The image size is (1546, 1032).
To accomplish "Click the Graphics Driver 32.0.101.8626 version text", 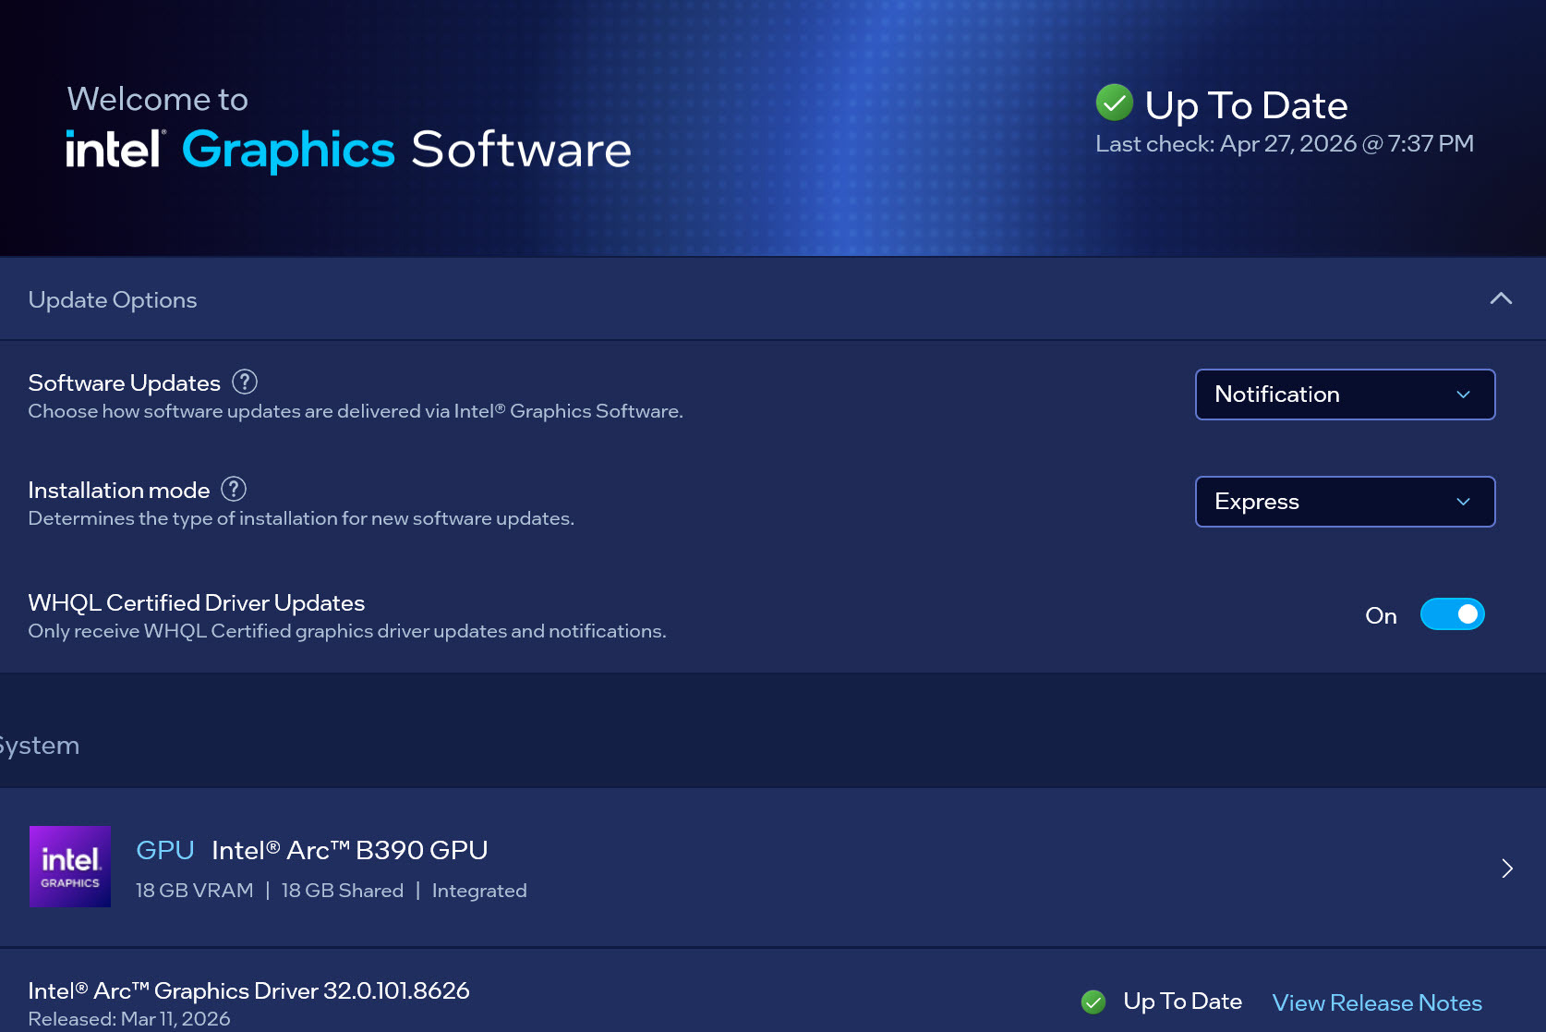I will click(x=248, y=990).
